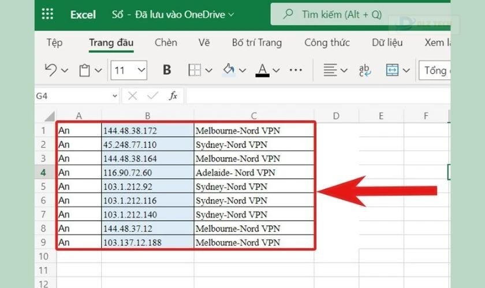Toggle Bold formatting

[167, 70]
